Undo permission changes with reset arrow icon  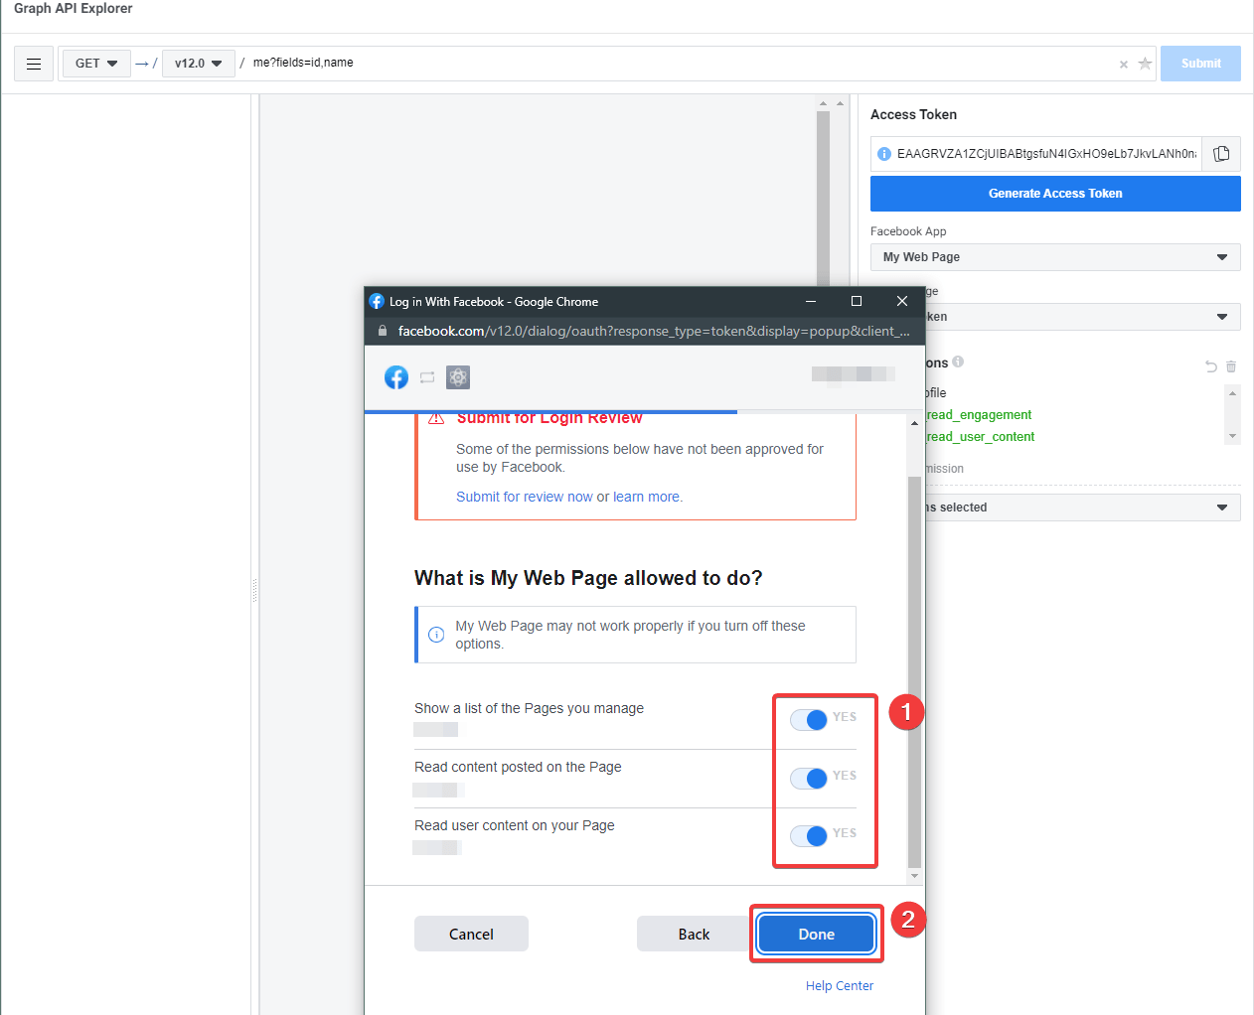[1211, 366]
